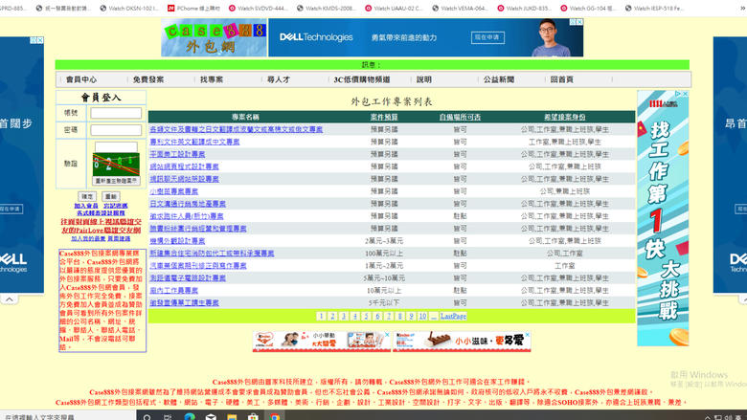Focus the 帳號 account input field
Viewport: 747px width, 420px height.
tap(116, 113)
